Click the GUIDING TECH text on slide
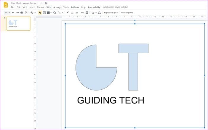 (111, 100)
